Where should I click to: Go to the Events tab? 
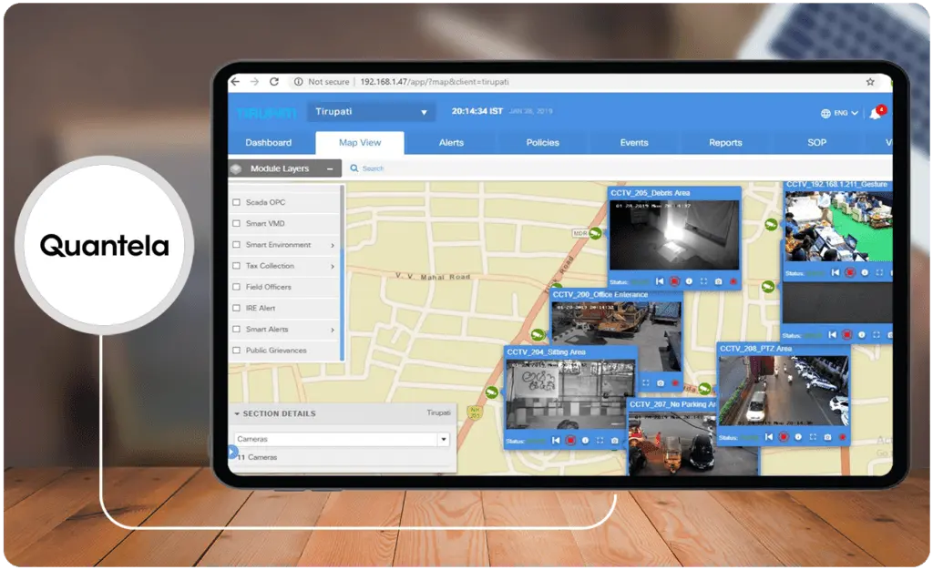634,143
